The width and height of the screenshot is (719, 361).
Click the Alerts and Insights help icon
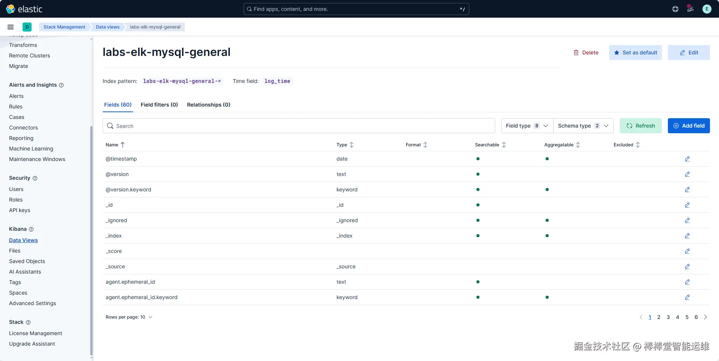click(x=61, y=85)
